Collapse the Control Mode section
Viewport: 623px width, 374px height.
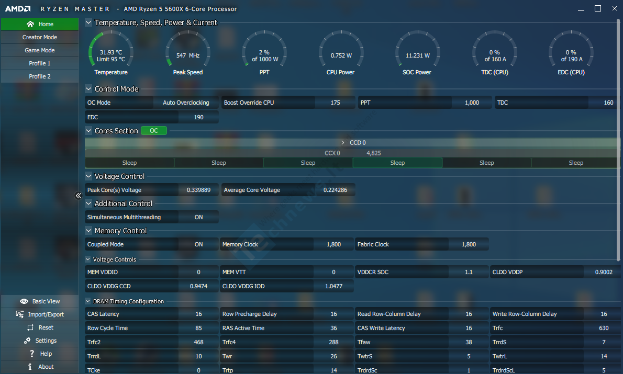88,89
